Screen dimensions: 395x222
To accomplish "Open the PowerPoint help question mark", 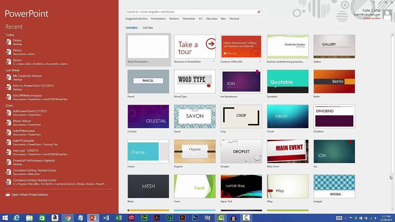I will click(374, 2).
